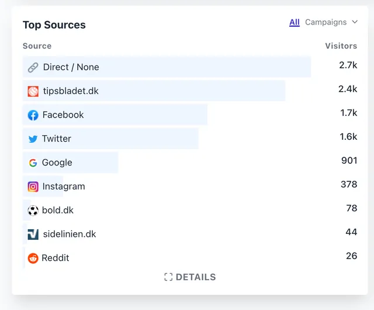Click the Google logo icon
The image size is (374, 310).
pos(33,163)
